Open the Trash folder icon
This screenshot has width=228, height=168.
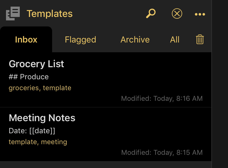pos(200,39)
